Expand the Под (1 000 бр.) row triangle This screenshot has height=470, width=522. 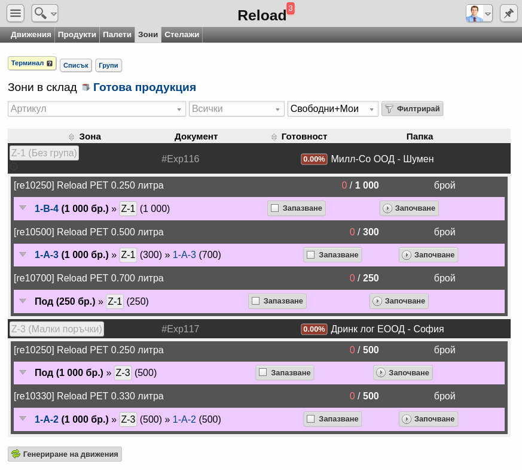click(23, 372)
